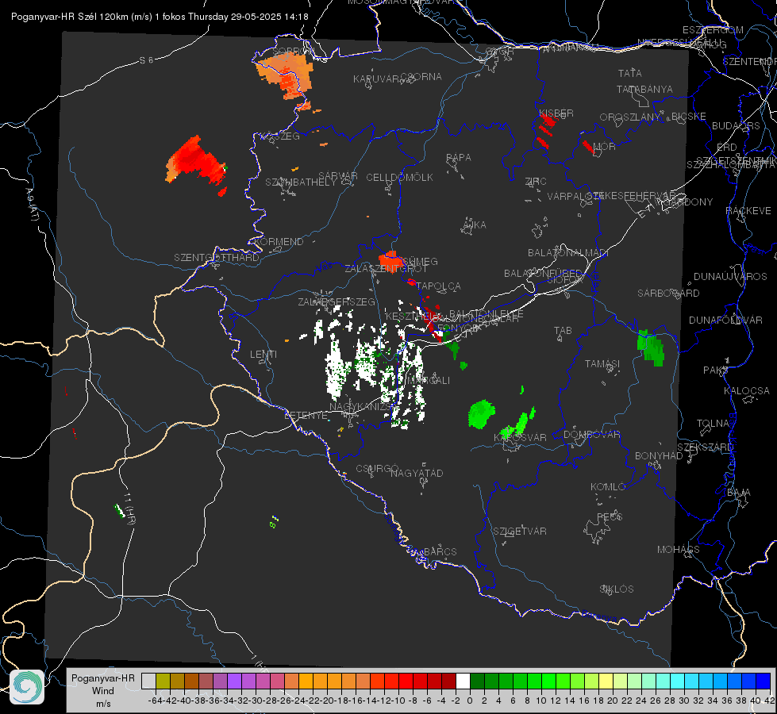This screenshot has height=714, width=777.
Task: Click the MOR town label
Action: [605, 146]
